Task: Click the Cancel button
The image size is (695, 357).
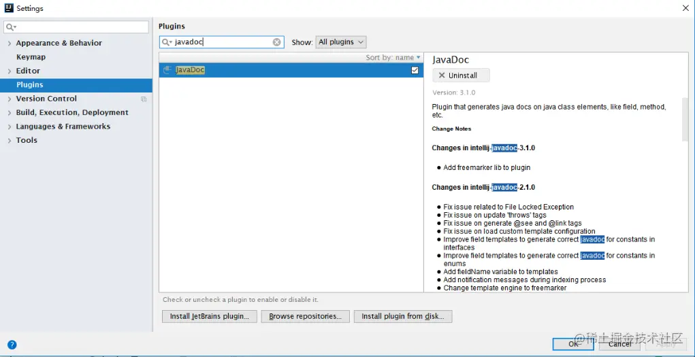Action: pos(619,343)
